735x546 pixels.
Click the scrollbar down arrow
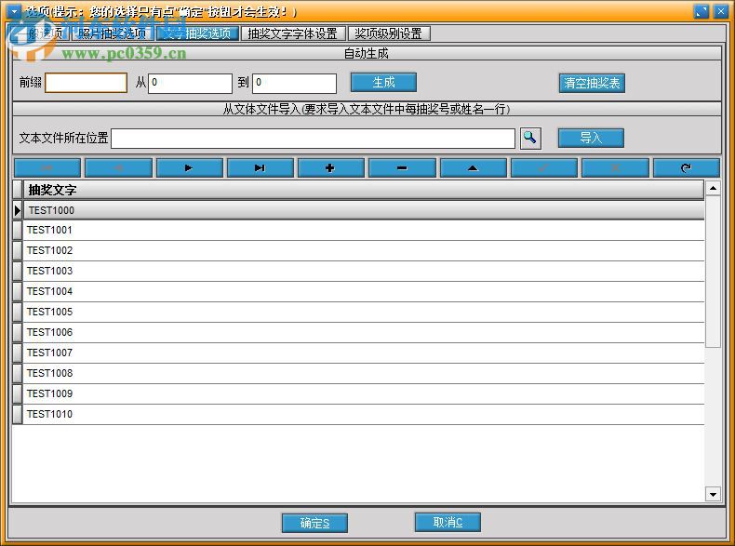[713, 494]
